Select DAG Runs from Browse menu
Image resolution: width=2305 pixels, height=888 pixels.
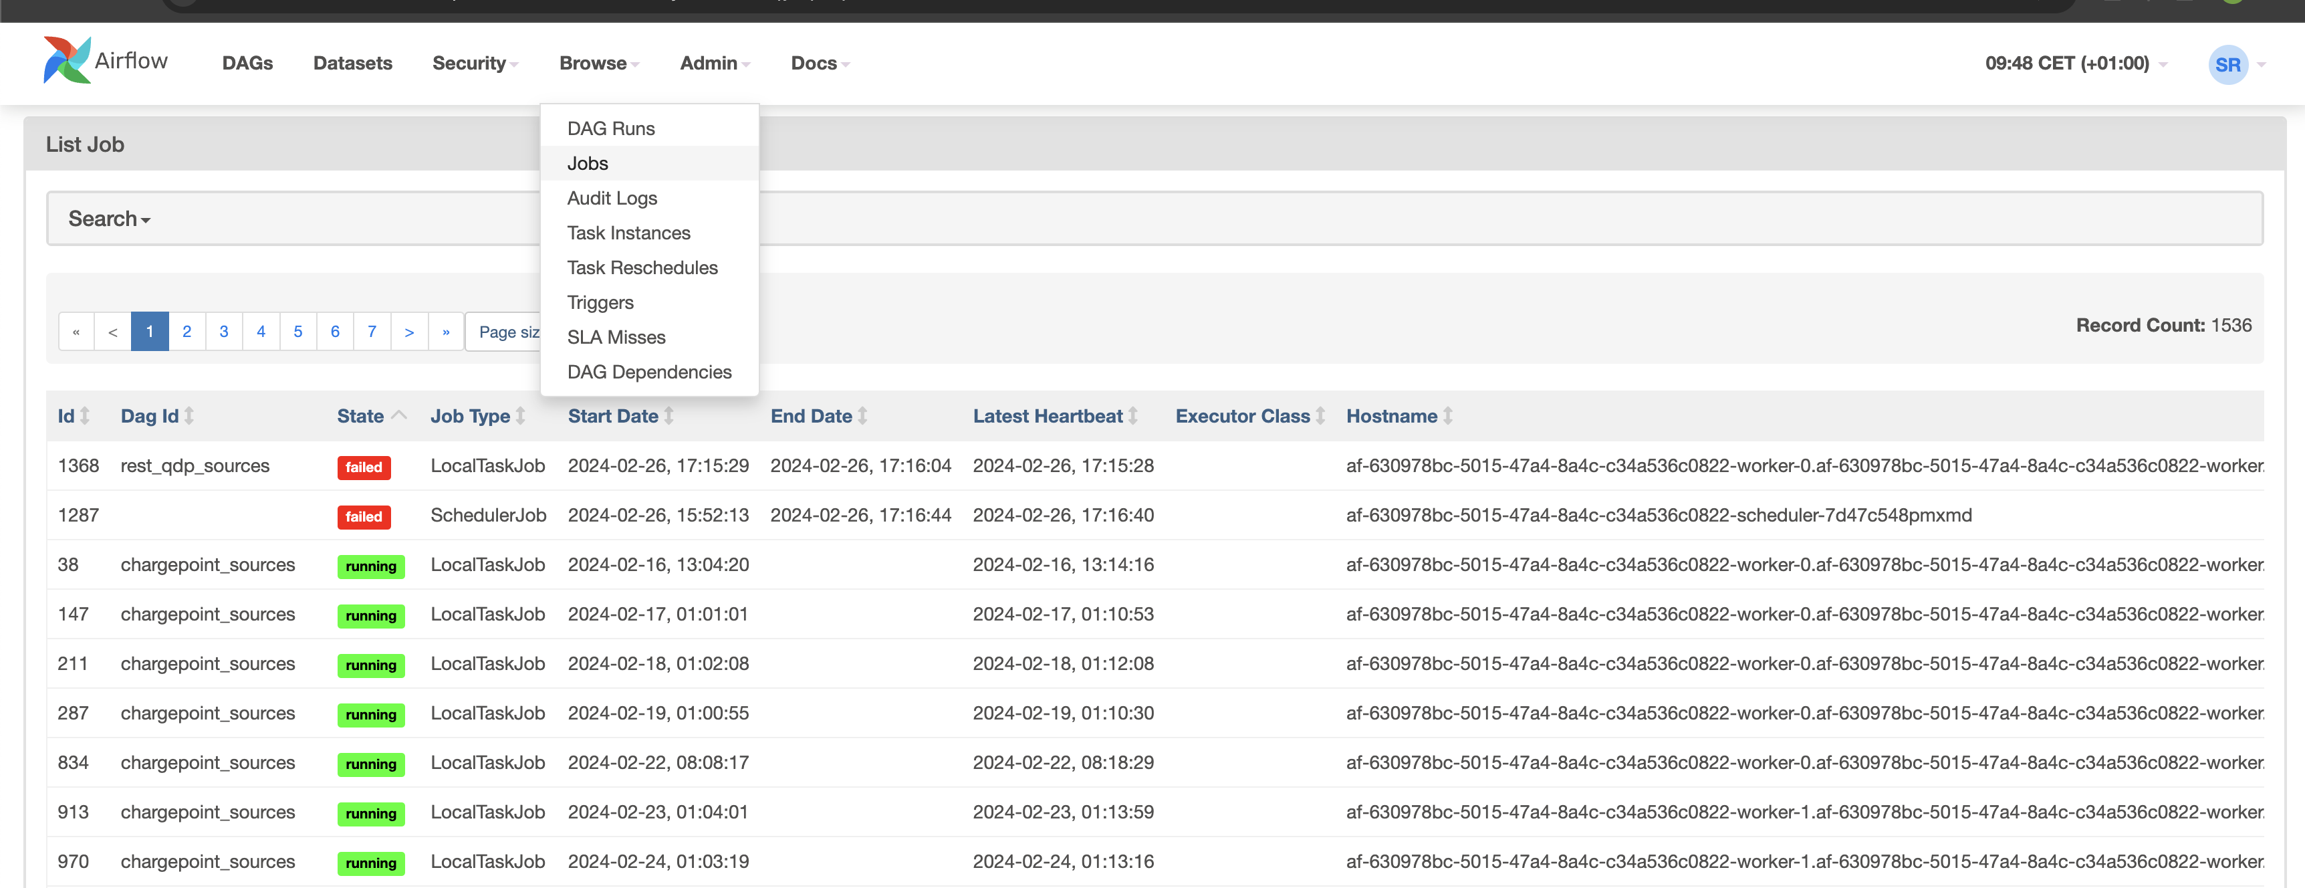650,128
